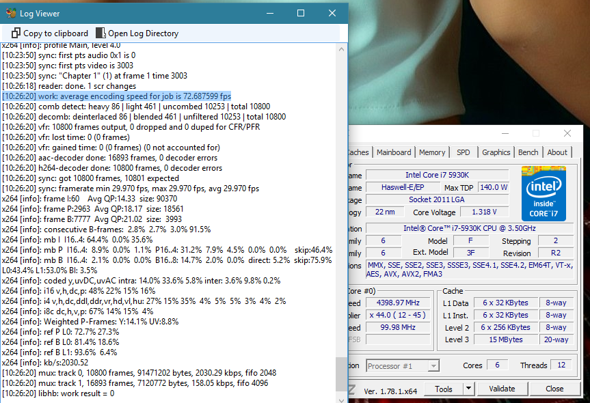Expand the Tools dropdown arrow in CPU-Z

click(468, 389)
